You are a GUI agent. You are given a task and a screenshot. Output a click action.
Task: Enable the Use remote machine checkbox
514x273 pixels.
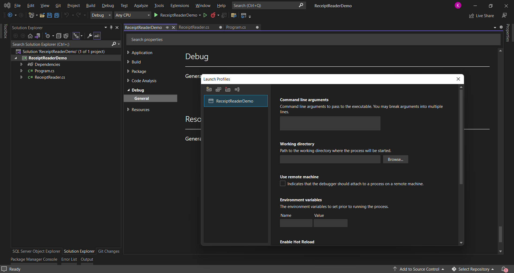[x=283, y=184]
